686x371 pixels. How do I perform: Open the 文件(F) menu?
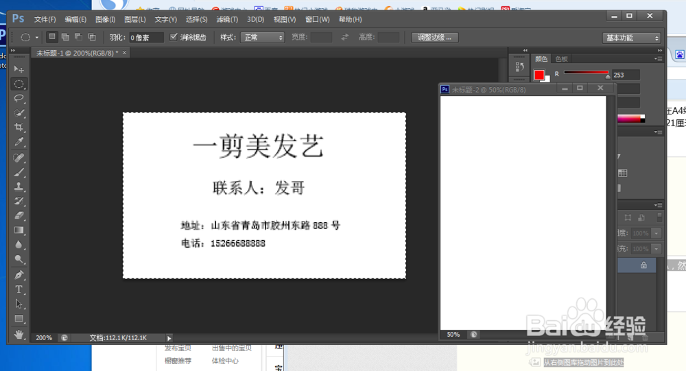click(45, 19)
